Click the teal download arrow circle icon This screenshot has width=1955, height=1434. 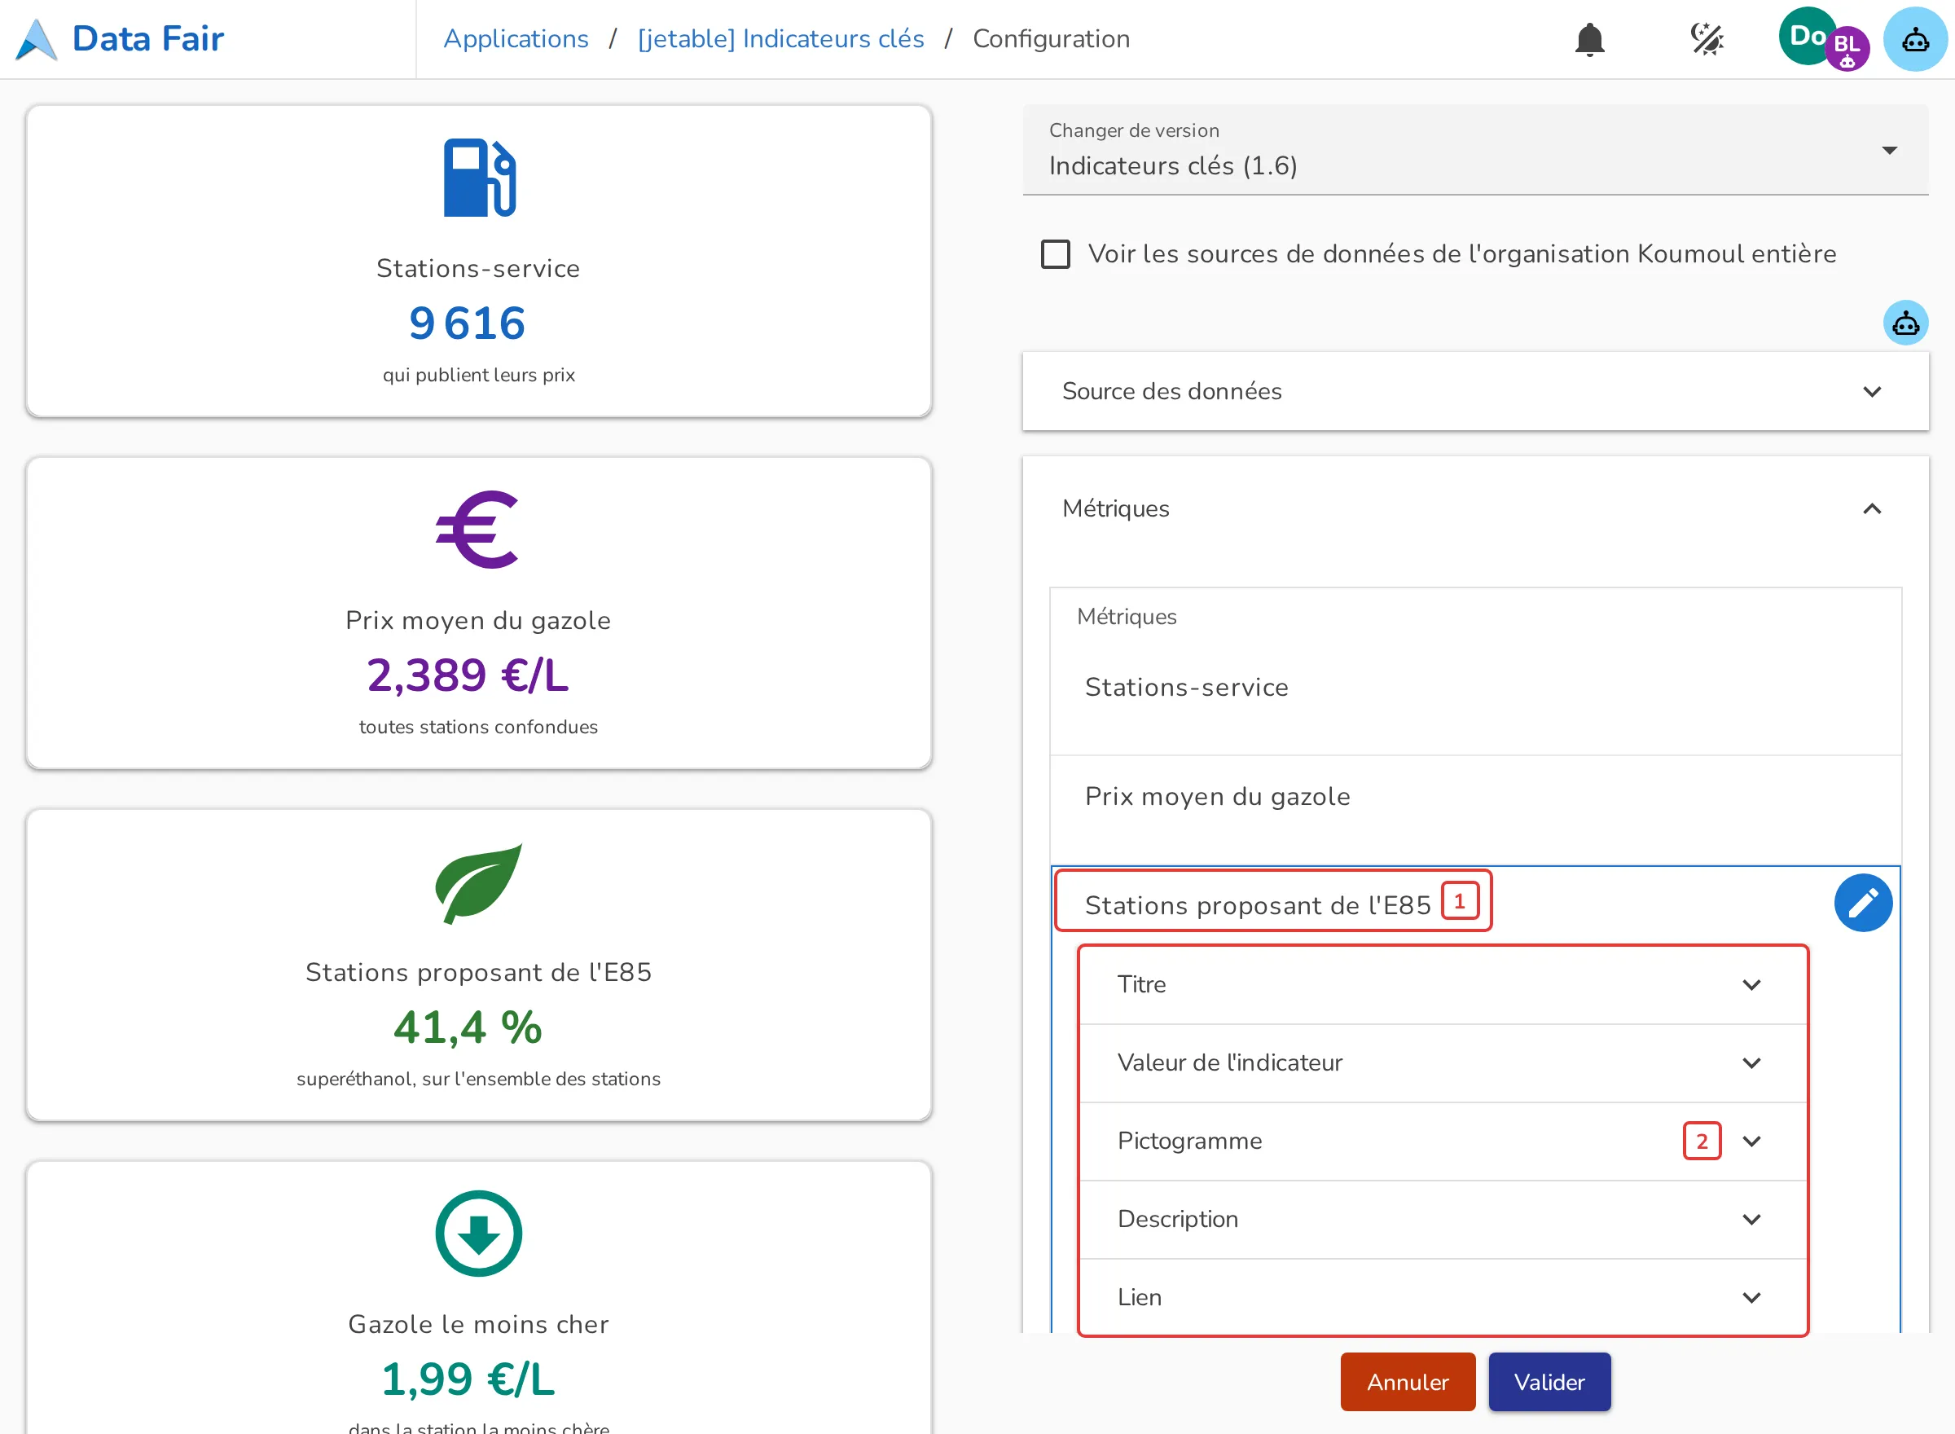(x=478, y=1233)
